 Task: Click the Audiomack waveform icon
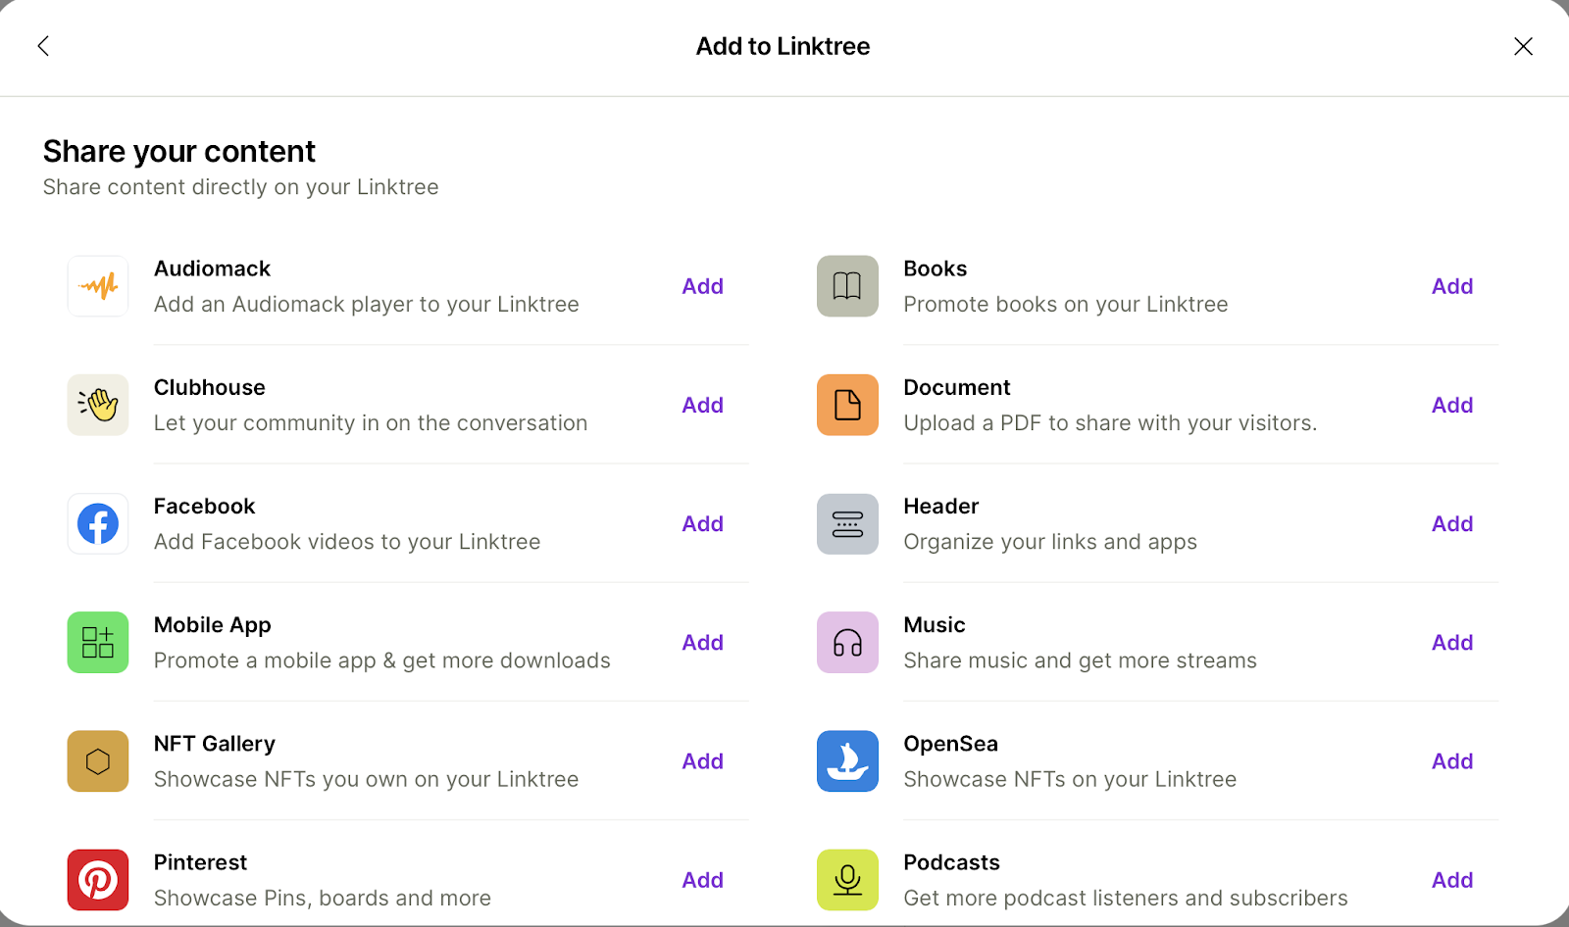98,286
